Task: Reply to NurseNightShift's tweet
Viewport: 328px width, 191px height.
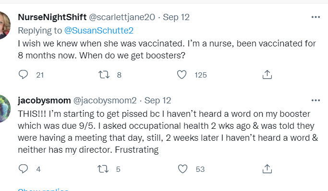Action: click(23, 75)
